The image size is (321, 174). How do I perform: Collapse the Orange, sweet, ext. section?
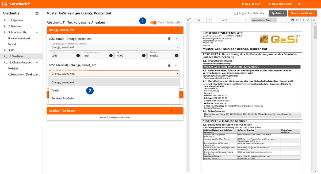click(x=179, y=30)
